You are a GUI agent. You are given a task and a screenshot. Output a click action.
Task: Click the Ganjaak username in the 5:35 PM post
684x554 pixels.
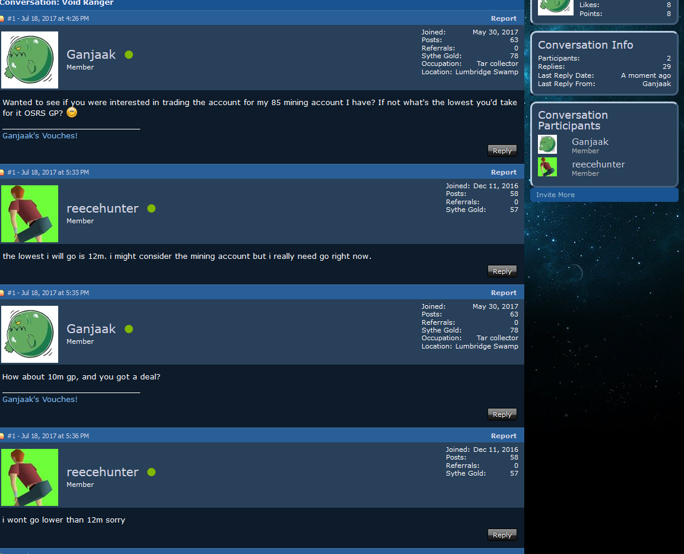(91, 329)
